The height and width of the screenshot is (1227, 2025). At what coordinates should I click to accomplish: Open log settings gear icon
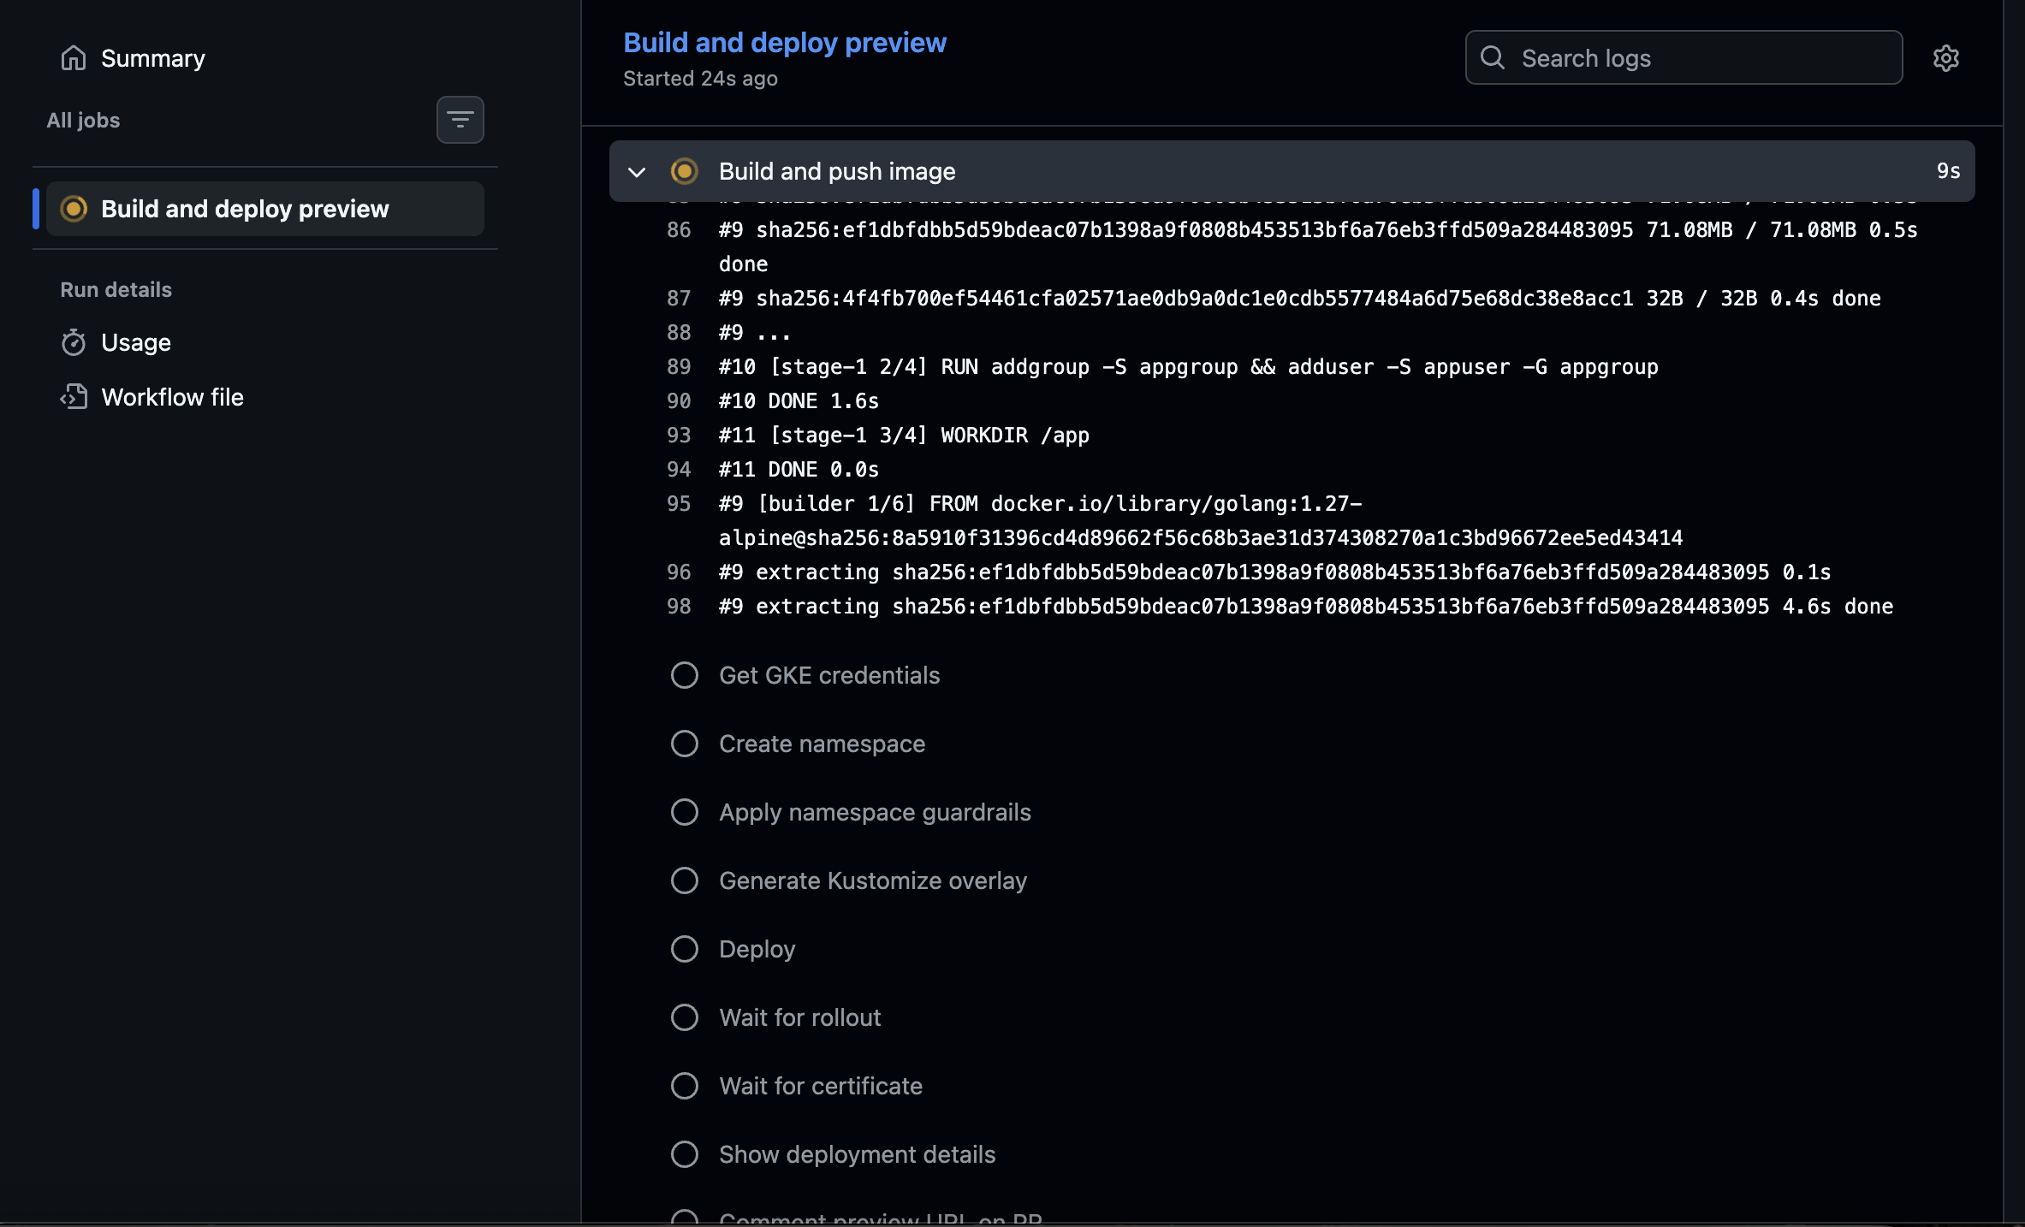[x=1946, y=58]
